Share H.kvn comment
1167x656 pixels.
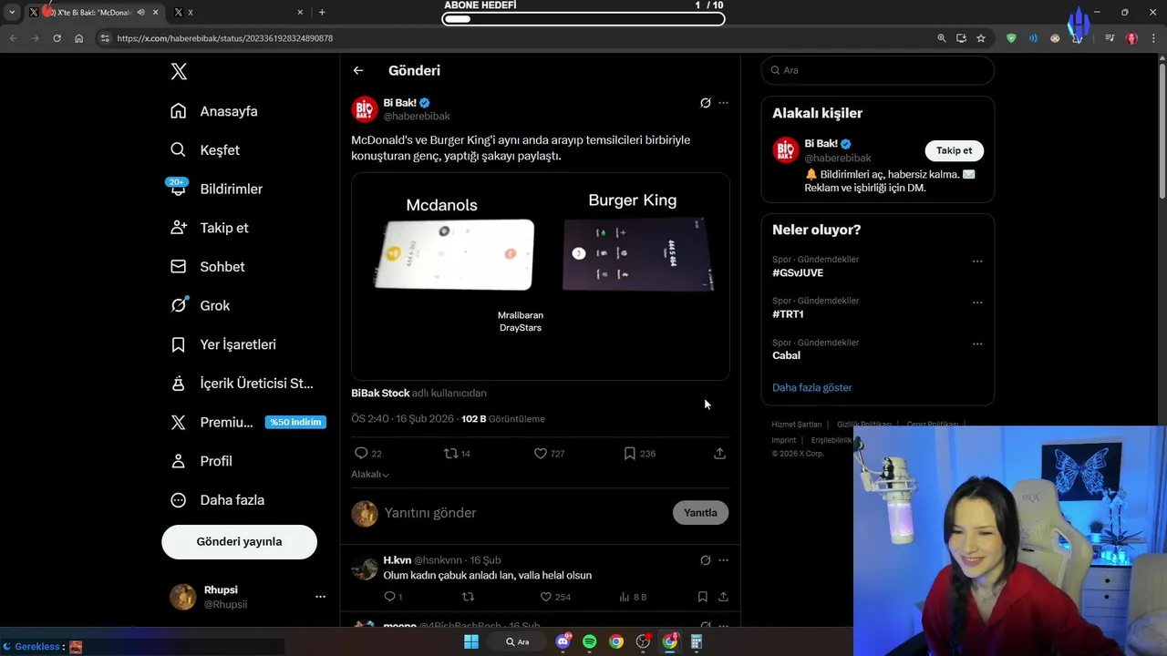(723, 597)
